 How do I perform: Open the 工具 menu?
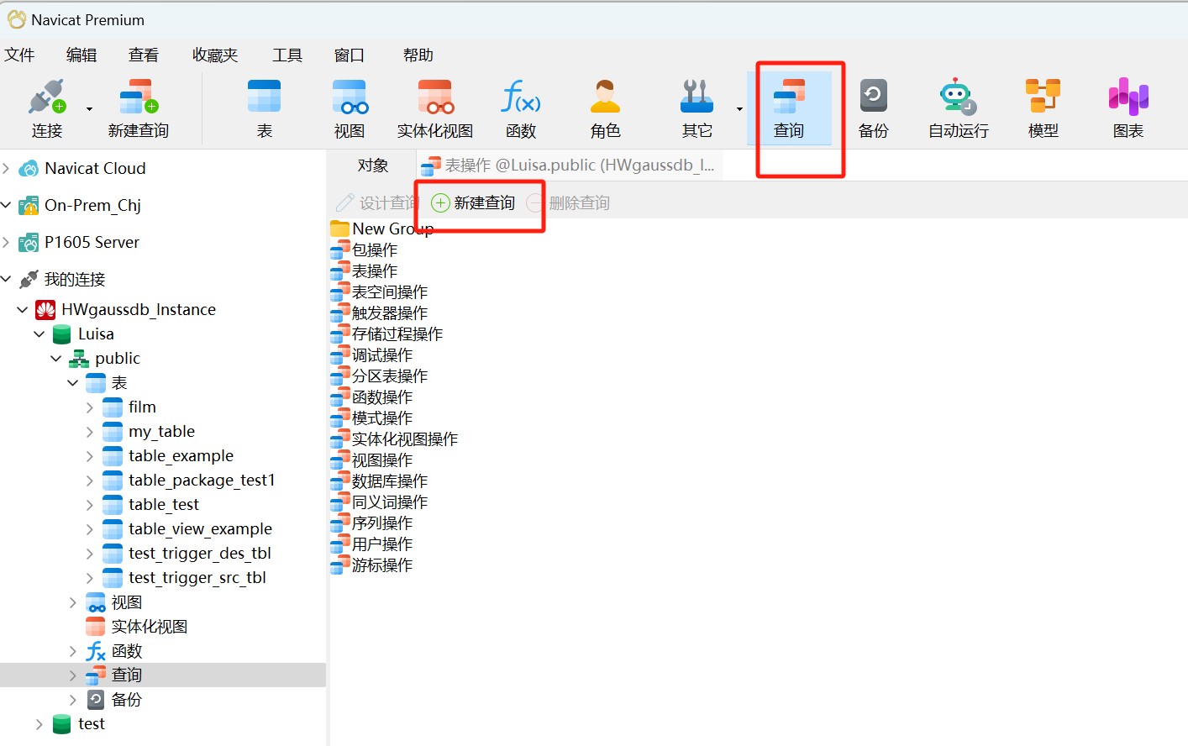[286, 55]
